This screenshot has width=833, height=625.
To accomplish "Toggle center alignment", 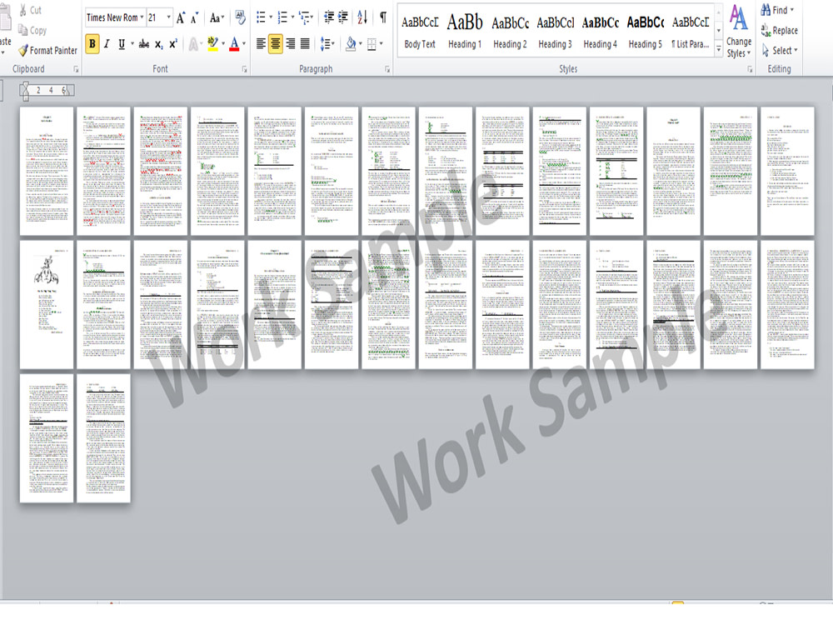I will point(275,44).
